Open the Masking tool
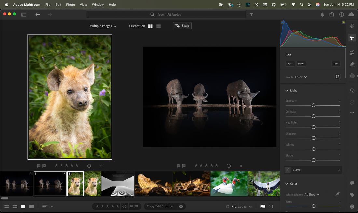 (352, 76)
